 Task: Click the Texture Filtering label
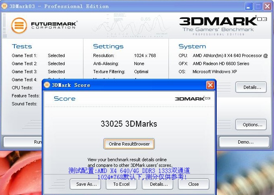(x=109, y=72)
